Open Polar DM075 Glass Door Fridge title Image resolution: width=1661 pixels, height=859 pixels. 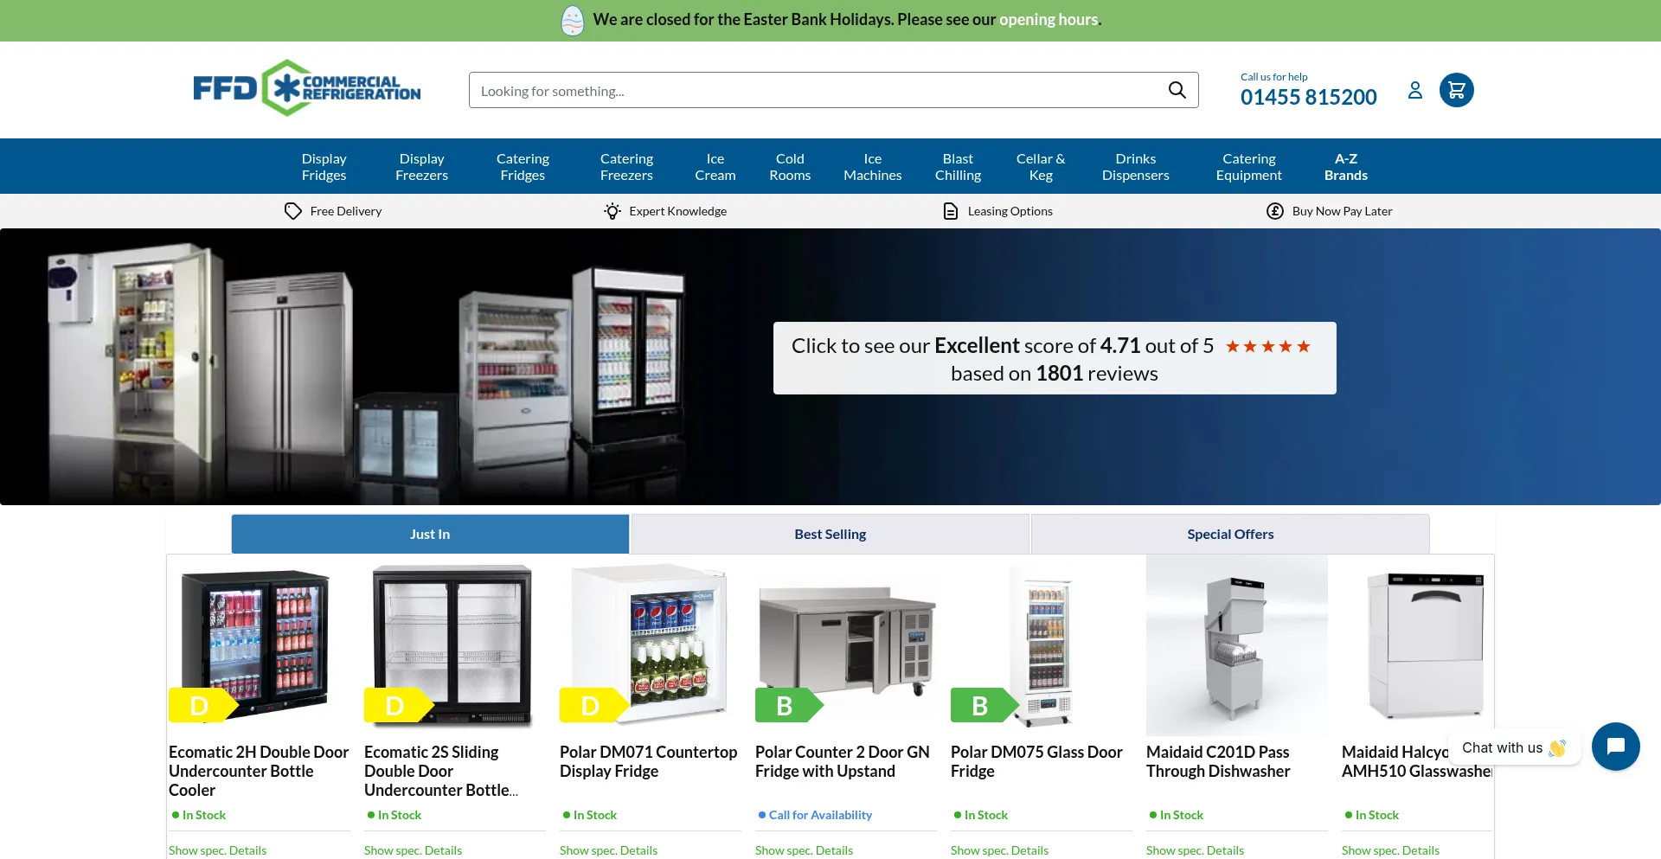[1036, 761]
